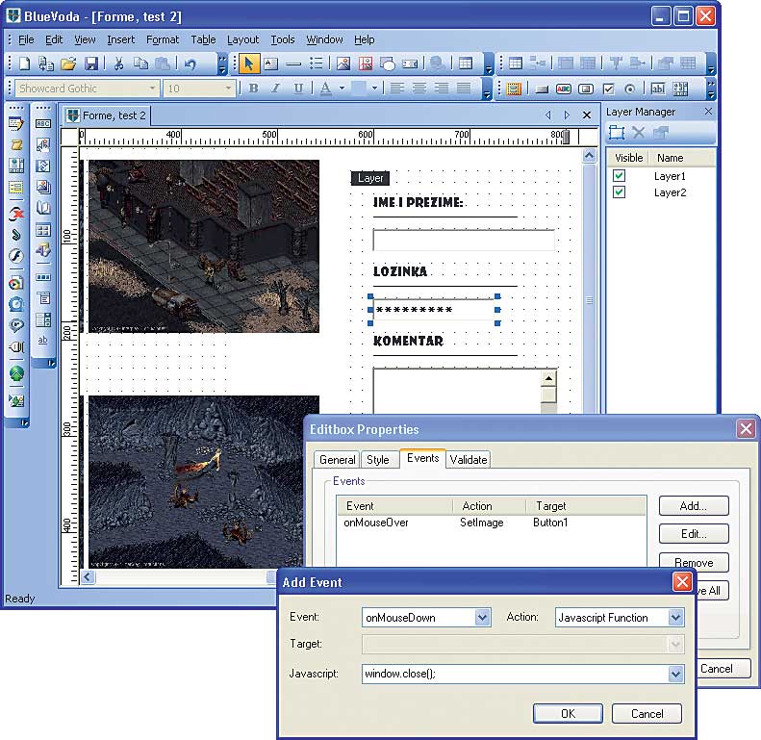Expand the font color dropdown arrow

tap(342, 88)
